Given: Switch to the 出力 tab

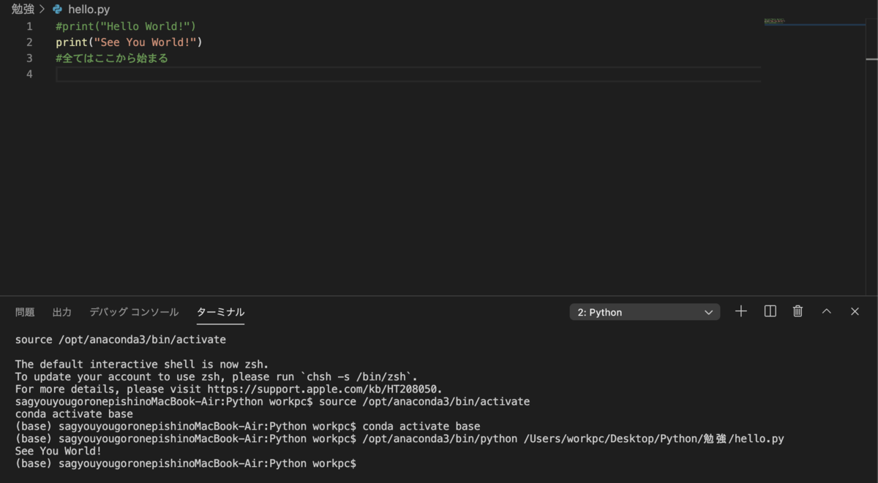Looking at the screenshot, I should click(x=62, y=312).
